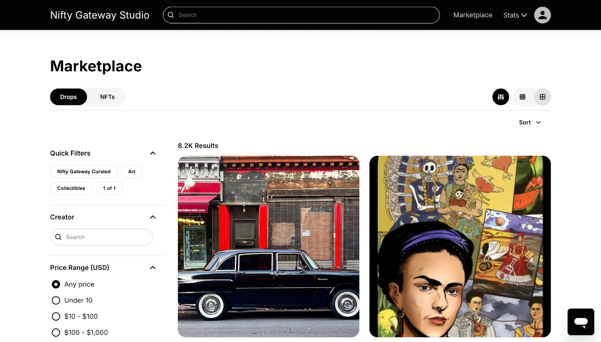Collapse the Creator section
Viewport: 601px width, 342px height.
153,217
